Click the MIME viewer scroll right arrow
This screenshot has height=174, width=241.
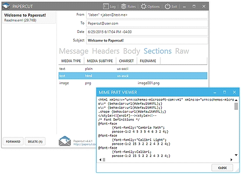(231, 160)
